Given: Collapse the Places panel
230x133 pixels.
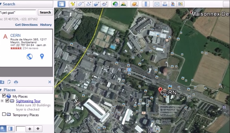Looking at the screenshot, I should pos(1,90).
